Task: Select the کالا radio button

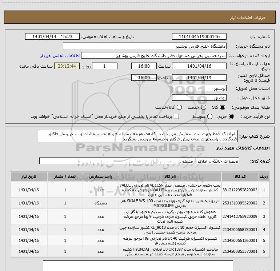Action: tap(223, 107)
